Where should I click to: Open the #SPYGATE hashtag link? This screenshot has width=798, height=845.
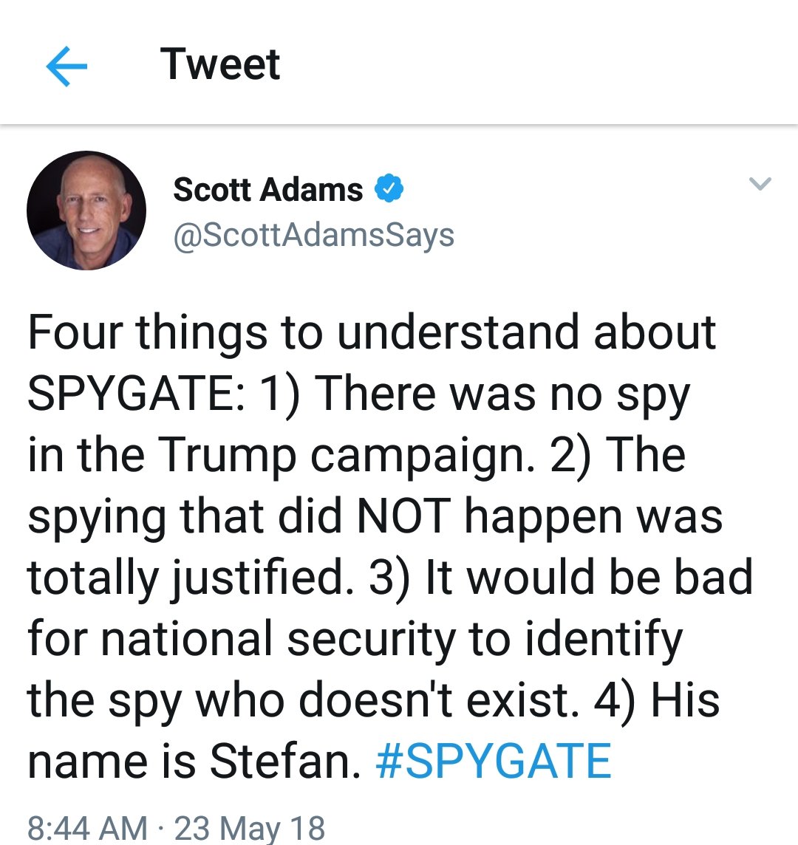pyautogui.click(x=494, y=761)
